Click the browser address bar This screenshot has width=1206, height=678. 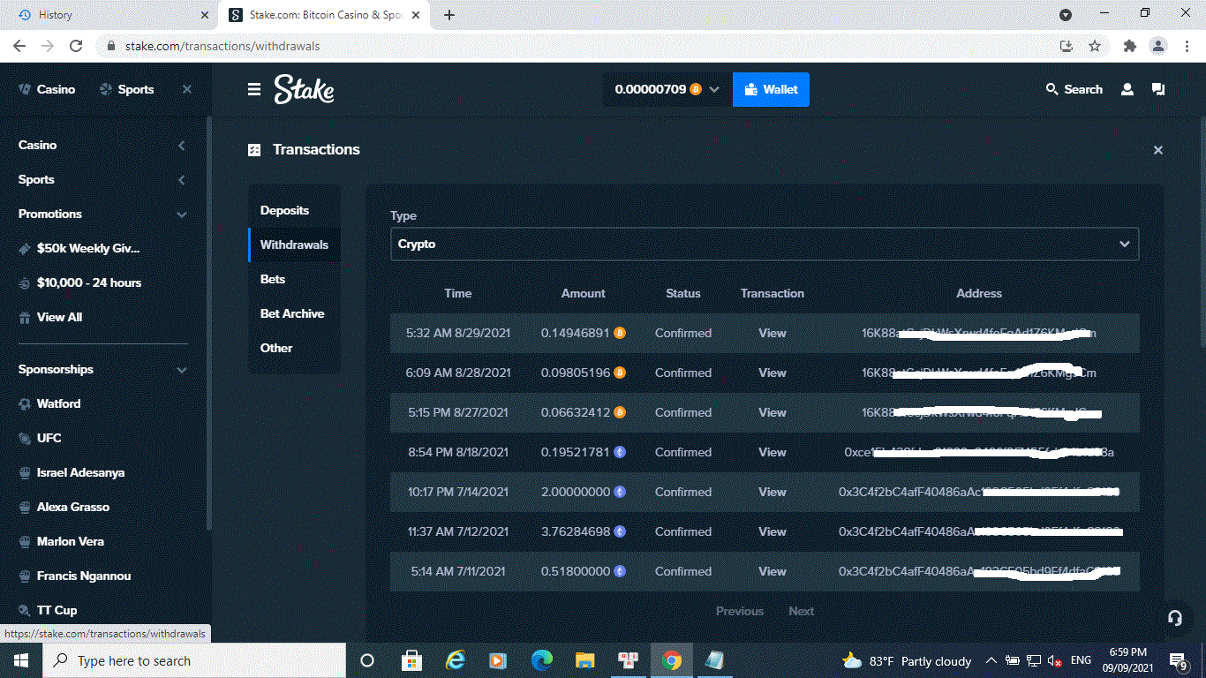point(583,46)
